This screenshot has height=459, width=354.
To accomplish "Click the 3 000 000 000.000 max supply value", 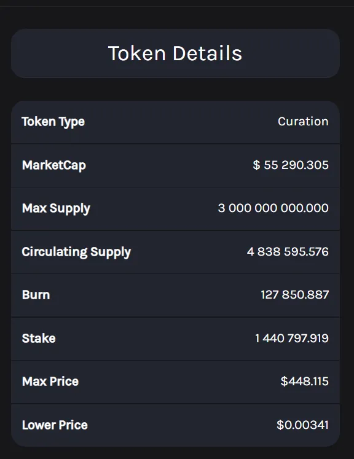I will tap(273, 208).
